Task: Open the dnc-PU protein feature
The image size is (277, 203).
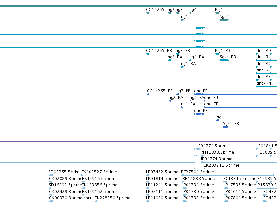Action: click(241, 101)
